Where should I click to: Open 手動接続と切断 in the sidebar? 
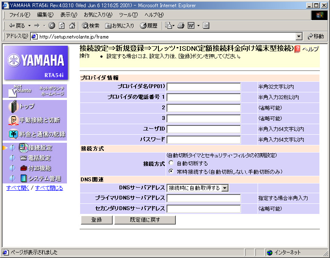click(x=39, y=120)
